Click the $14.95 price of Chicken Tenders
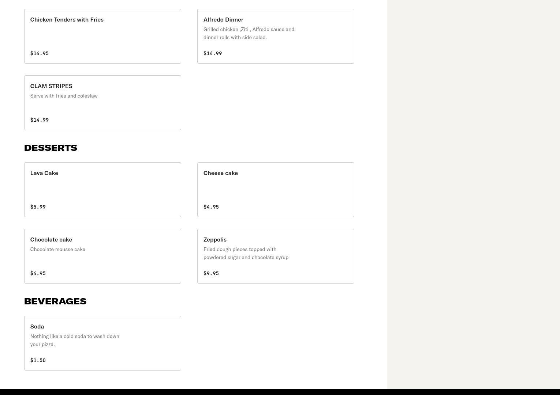Image resolution: width=560 pixels, height=395 pixels. click(40, 53)
